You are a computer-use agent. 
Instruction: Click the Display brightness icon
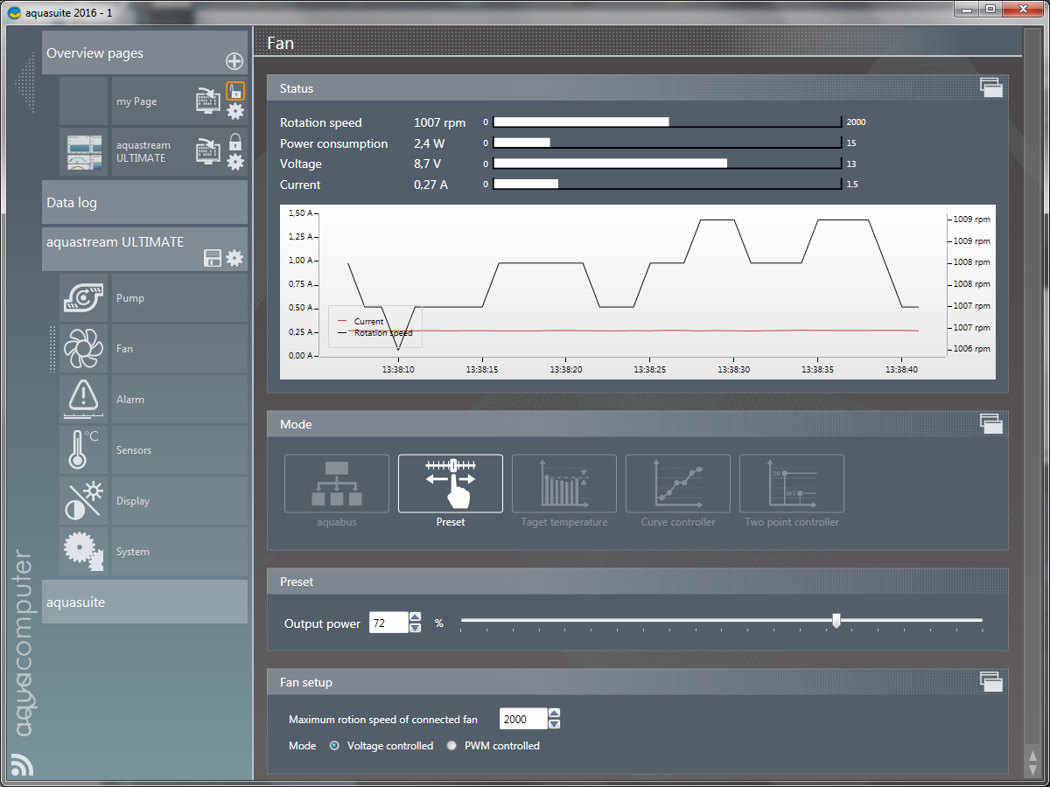[x=85, y=501]
